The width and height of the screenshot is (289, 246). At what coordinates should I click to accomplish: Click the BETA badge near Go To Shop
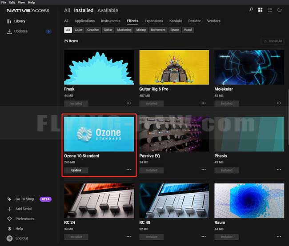(x=45, y=199)
